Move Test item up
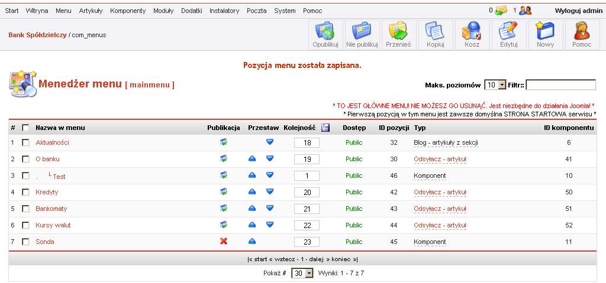The width and height of the screenshot is (606, 283). [x=252, y=175]
